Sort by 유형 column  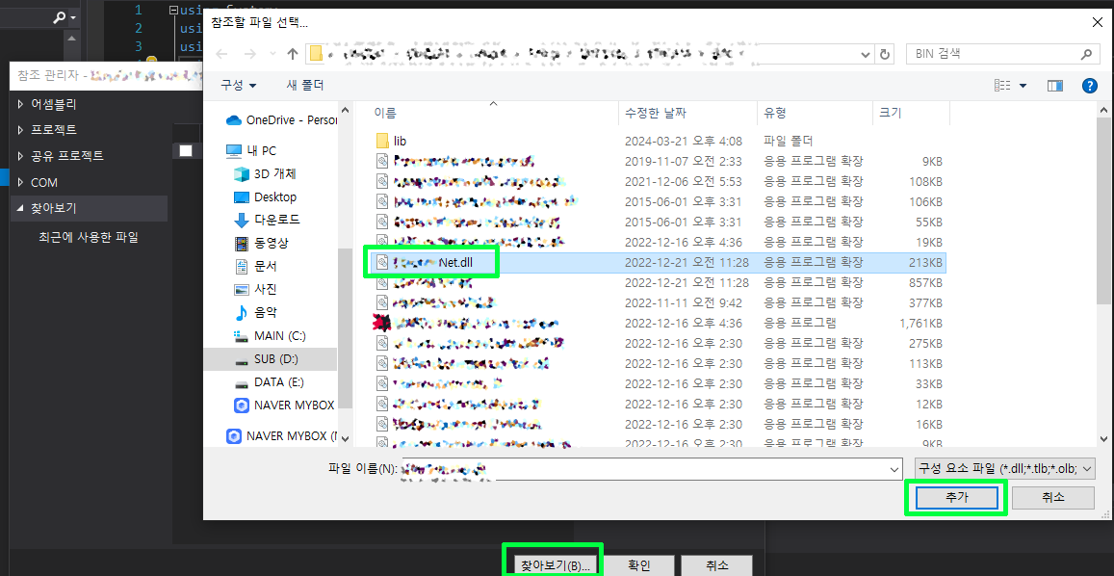[x=815, y=113]
